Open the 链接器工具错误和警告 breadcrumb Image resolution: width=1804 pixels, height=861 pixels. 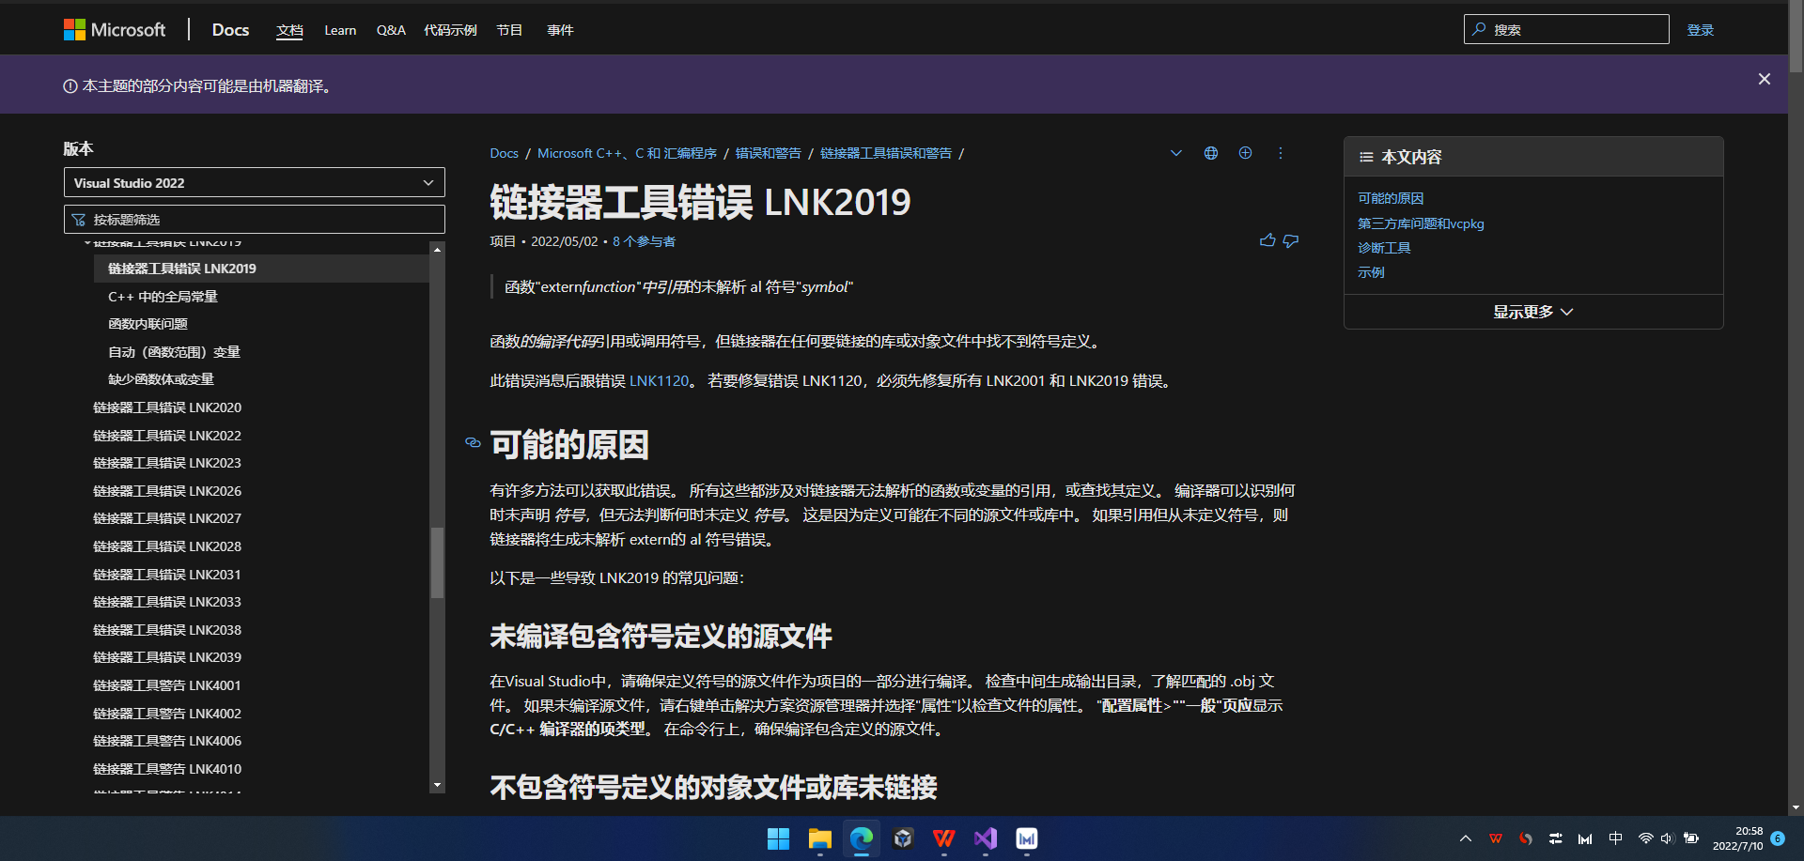coord(886,153)
